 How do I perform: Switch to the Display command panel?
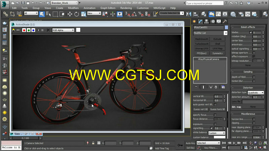point(219,21)
